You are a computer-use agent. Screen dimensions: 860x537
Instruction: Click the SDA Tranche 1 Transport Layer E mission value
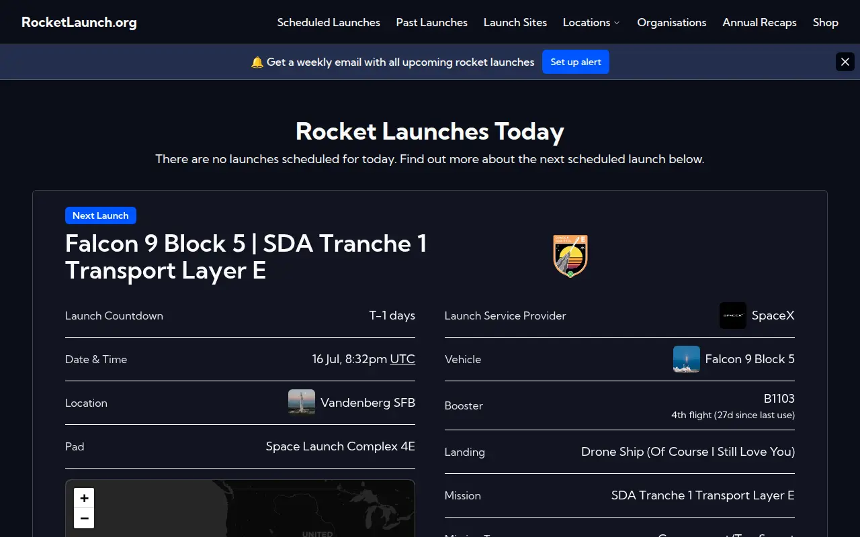[x=703, y=495]
